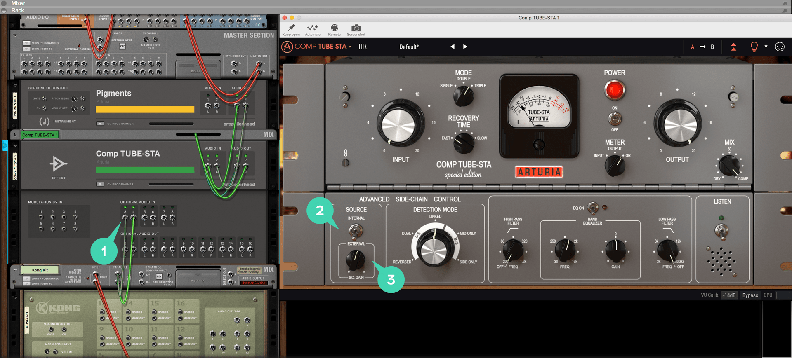Click the Automate icon in plugin toolbar
The width and height of the screenshot is (792, 358).
tap(313, 28)
